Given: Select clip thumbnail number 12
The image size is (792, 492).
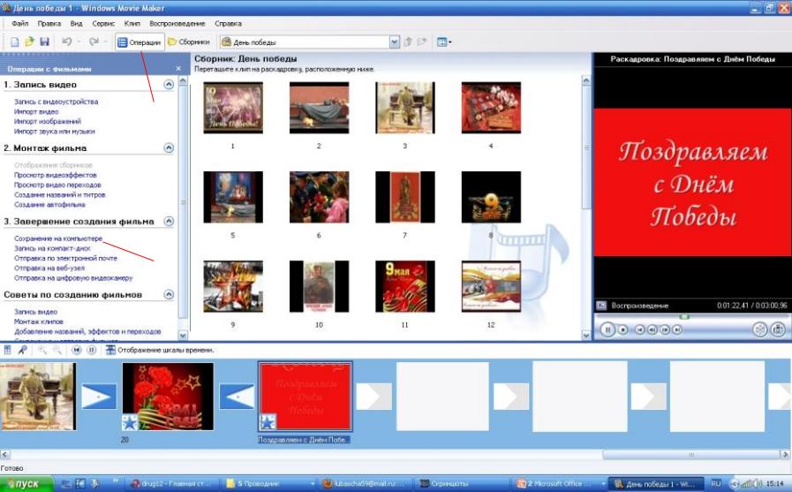Looking at the screenshot, I should pos(491,286).
